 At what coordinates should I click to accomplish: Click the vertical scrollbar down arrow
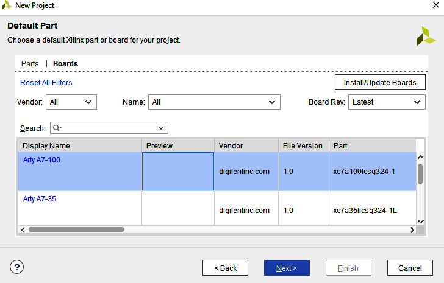click(x=421, y=222)
